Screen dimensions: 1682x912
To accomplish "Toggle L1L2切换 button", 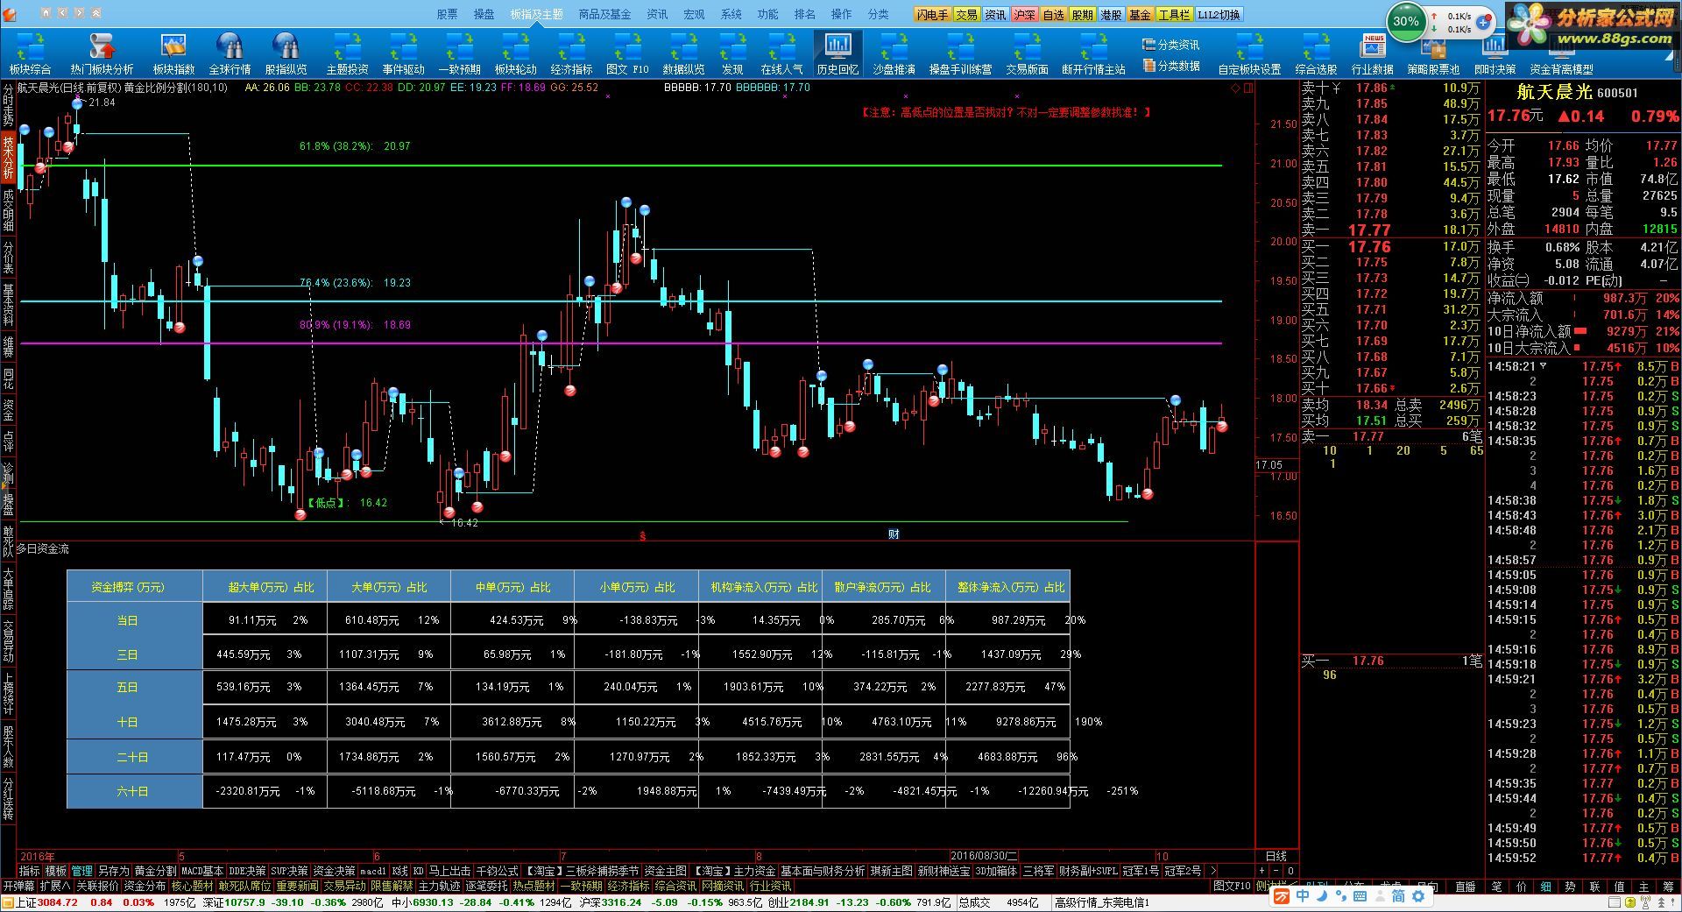I will pyautogui.click(x=1219, y=15).
